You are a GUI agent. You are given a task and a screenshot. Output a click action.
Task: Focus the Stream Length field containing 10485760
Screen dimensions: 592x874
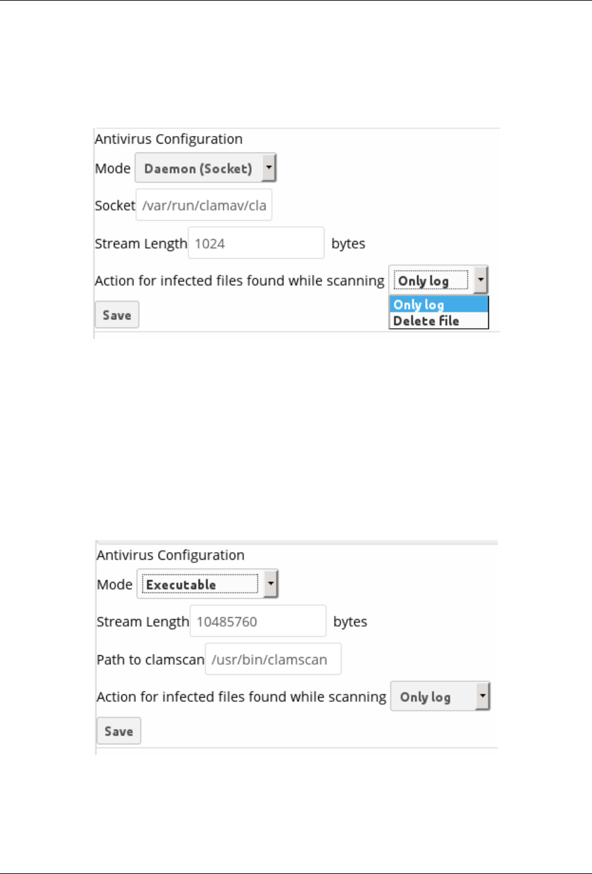click(258, 622)
